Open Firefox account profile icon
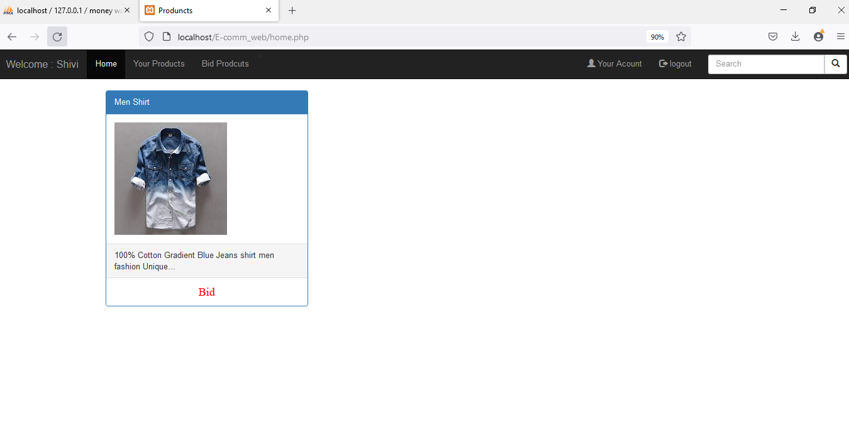This screenshot has width=849, height=442. click(x=818, y=36)
